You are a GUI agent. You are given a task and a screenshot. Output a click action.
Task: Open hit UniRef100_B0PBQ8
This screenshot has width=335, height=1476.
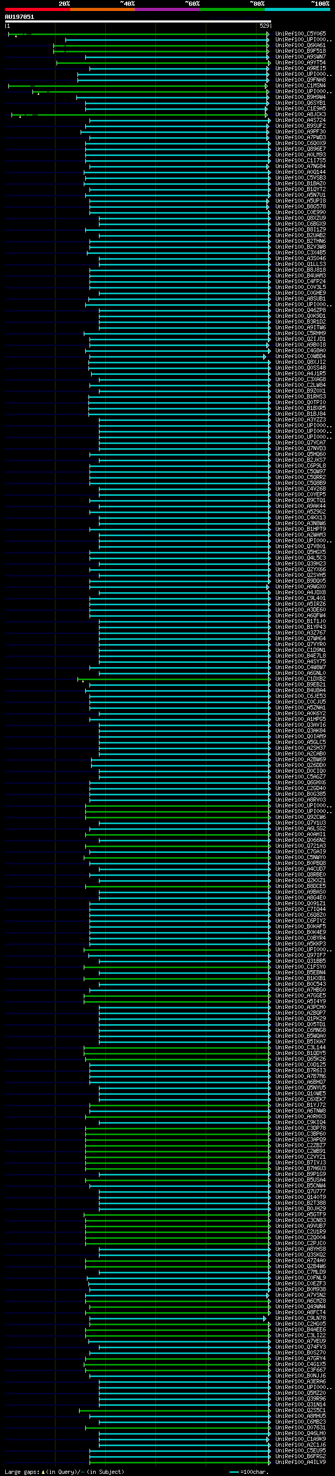[300, 863]
